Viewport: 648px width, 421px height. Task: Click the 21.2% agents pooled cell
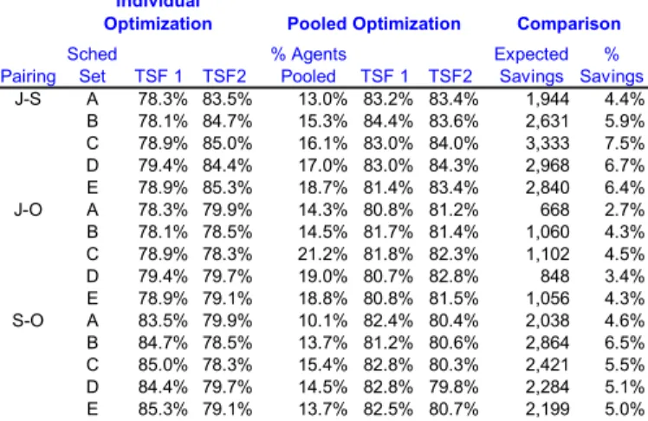pyautogui.click(x=322, y=254)
